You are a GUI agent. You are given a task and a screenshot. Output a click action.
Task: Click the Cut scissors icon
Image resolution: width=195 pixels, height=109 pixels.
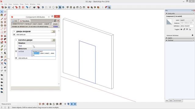pyautogui.click(x=13, y=7)
